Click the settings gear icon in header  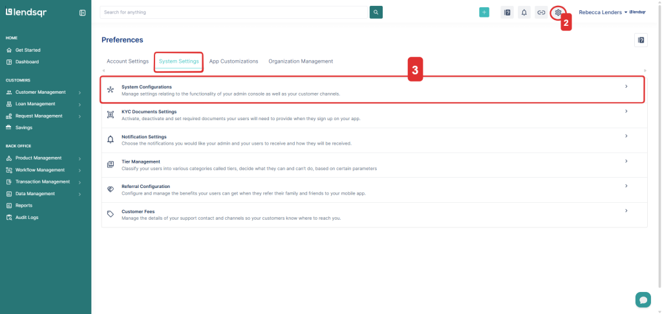click(x=559, y=12)
